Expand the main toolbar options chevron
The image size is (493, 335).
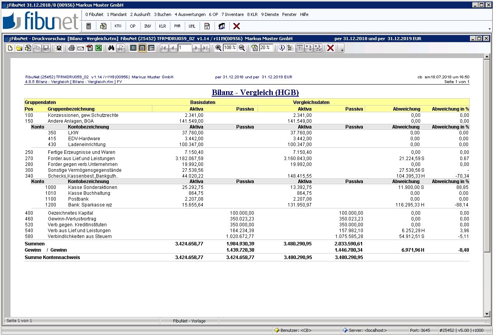pyautogui.click(x=489, y=29)
